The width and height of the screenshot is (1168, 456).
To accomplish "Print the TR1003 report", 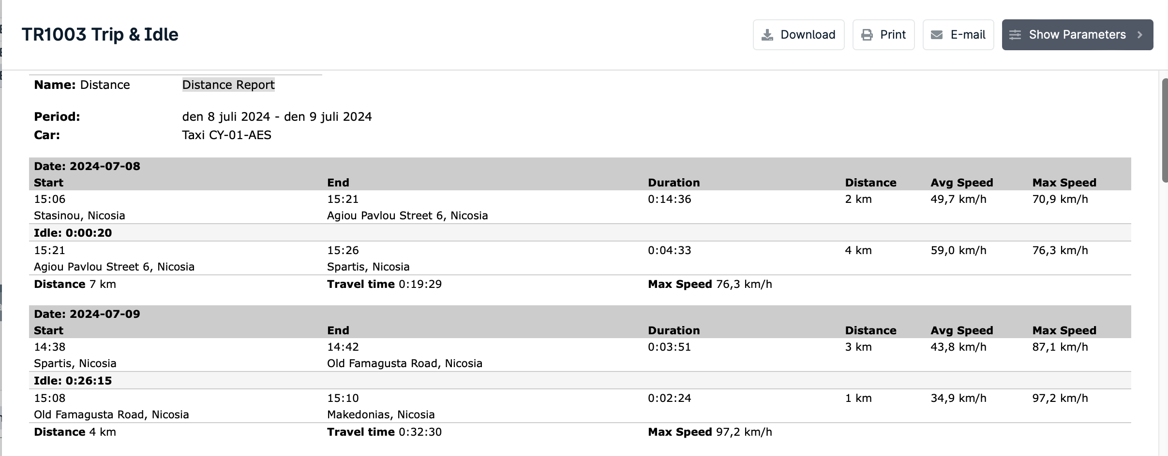I will [883, 35].
